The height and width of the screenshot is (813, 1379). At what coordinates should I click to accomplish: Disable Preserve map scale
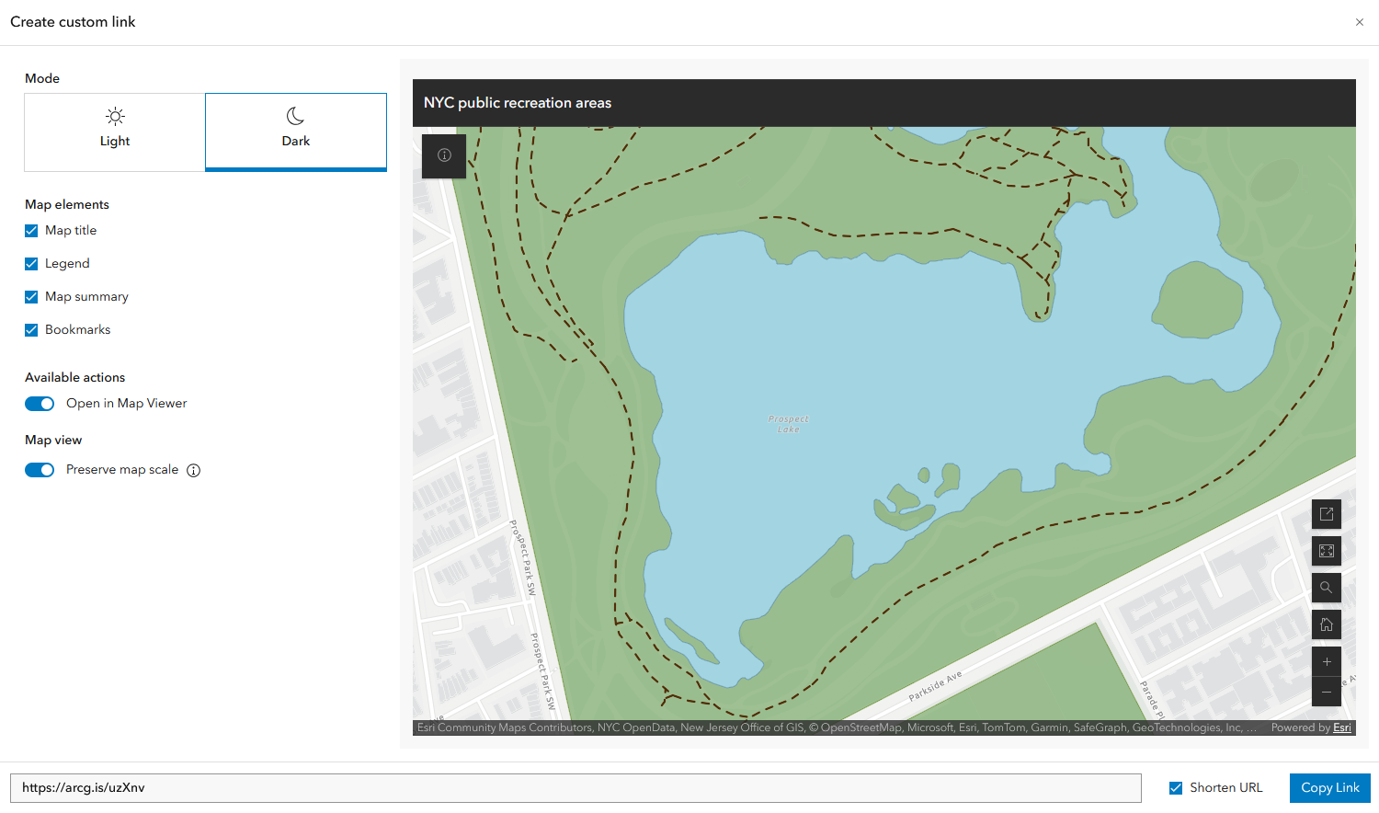[40, 470]
